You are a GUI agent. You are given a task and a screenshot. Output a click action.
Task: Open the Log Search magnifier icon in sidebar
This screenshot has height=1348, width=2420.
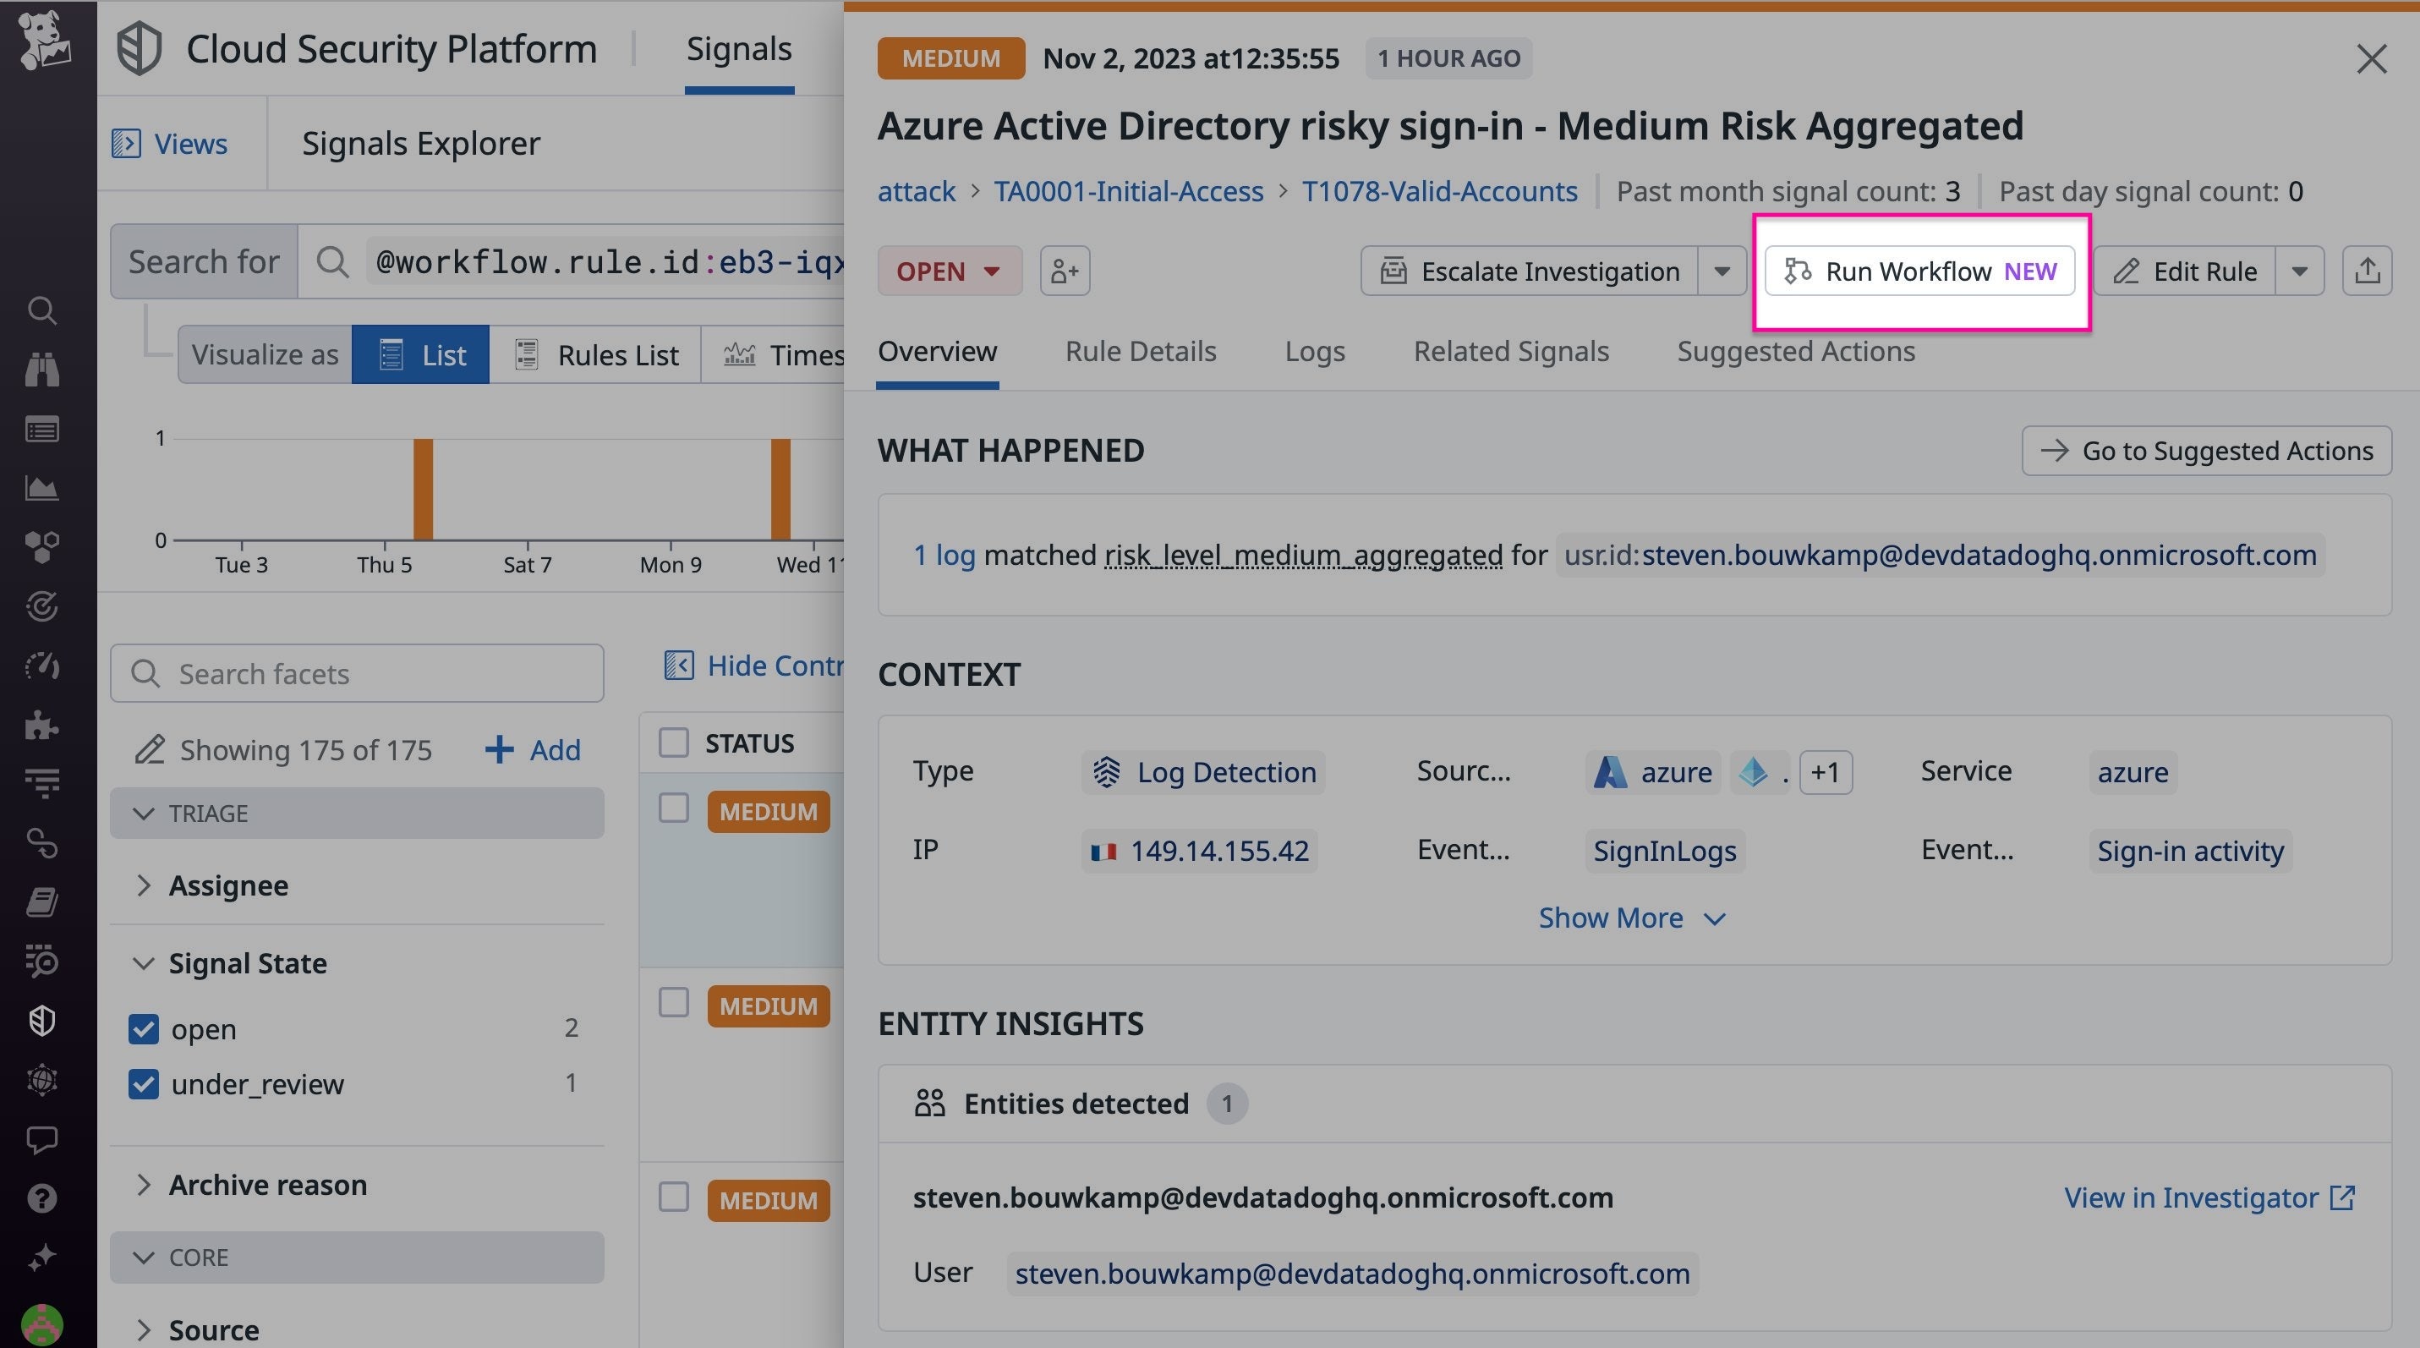(42, 311)
